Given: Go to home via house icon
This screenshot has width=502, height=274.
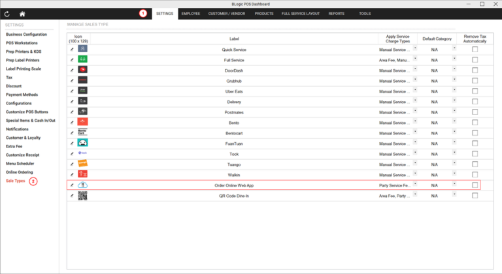Looking at the screenshot, I should [22, 14].
